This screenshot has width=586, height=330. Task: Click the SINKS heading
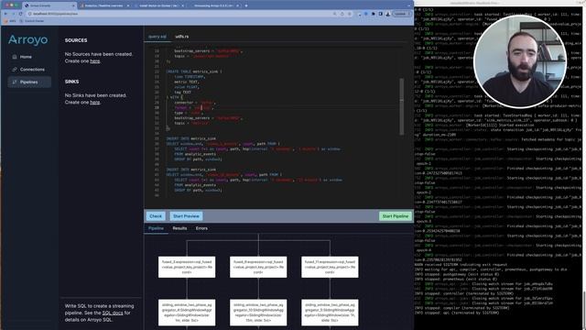(x=71, y=82)
